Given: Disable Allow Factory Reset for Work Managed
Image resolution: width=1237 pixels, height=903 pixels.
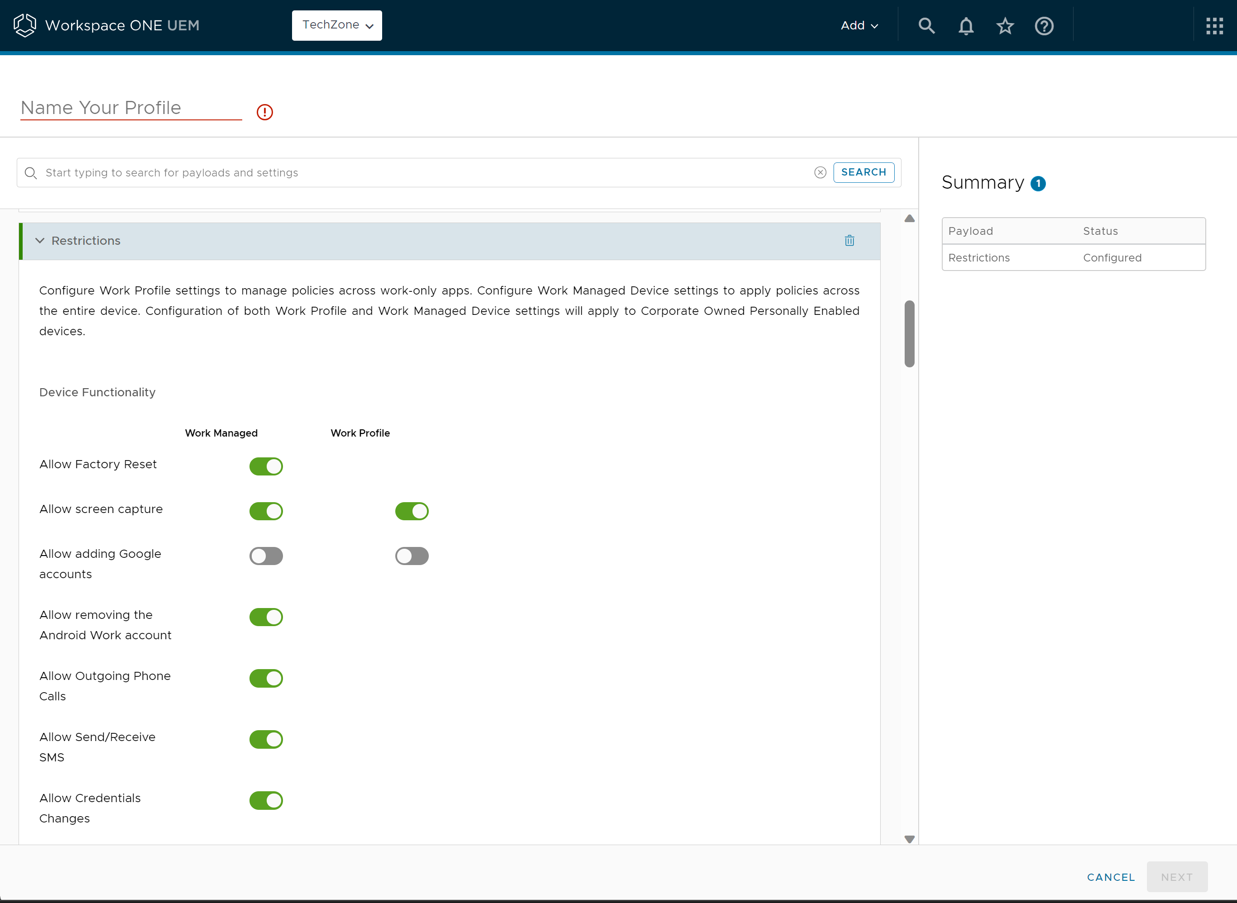Looking at the screenshot, I should click(266, 466).
